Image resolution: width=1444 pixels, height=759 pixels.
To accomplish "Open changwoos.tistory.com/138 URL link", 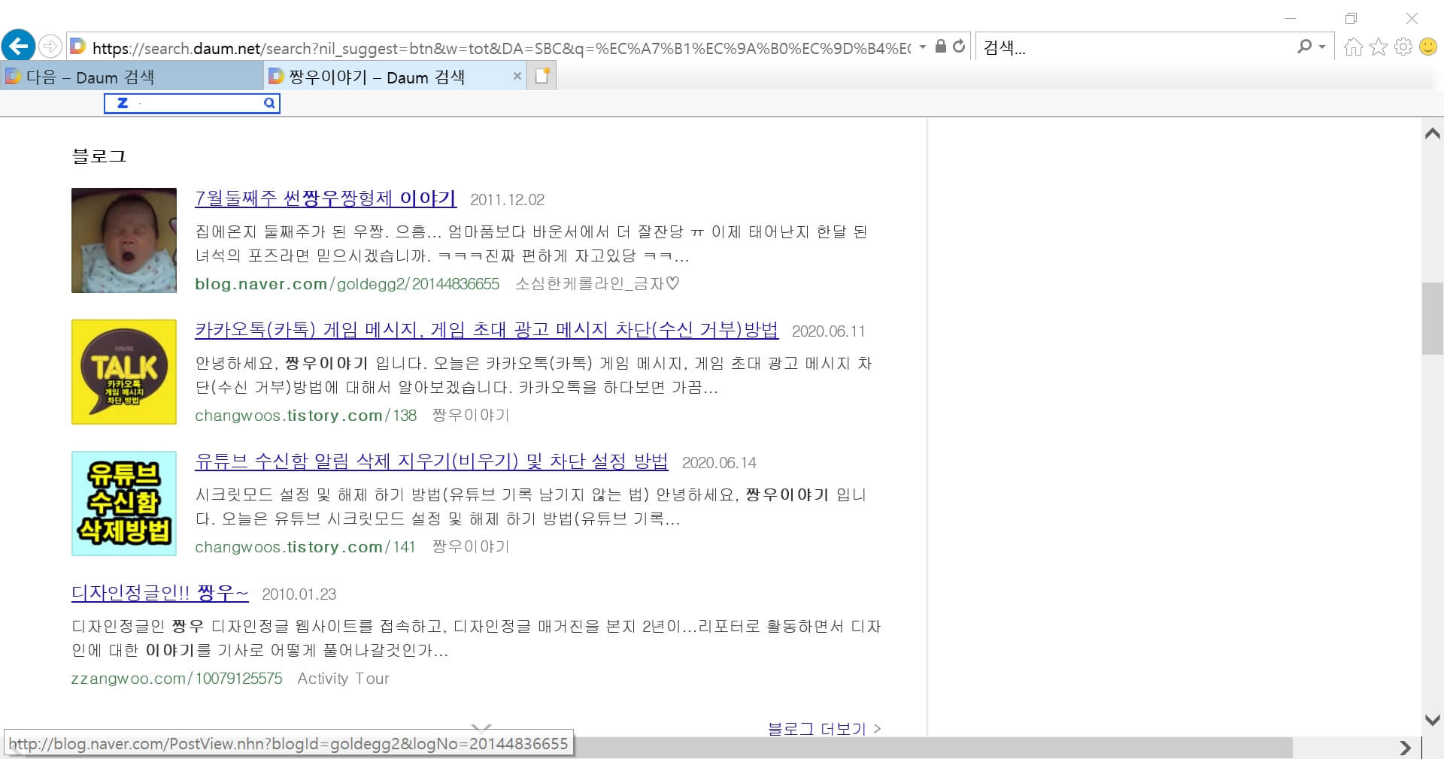I will click(x=305, y=416).
